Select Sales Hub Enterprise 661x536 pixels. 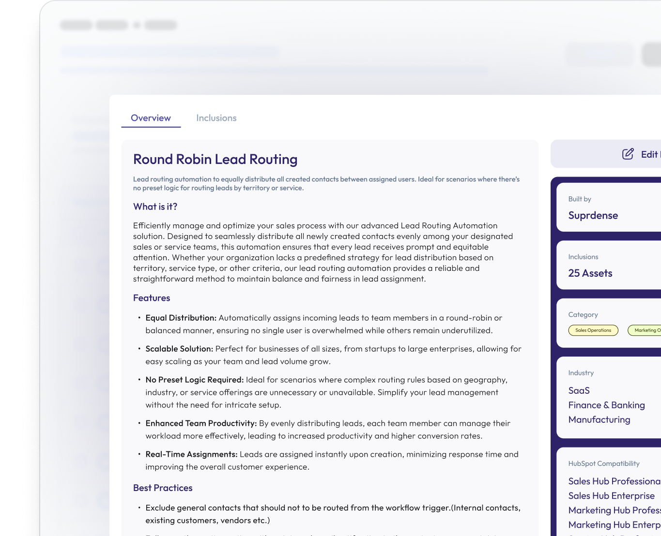coord(611,496)
